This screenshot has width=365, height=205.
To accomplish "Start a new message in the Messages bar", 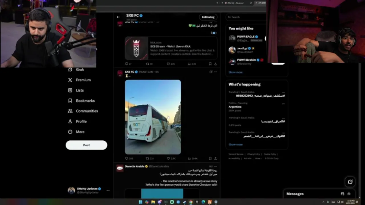I will click(342, 194).
